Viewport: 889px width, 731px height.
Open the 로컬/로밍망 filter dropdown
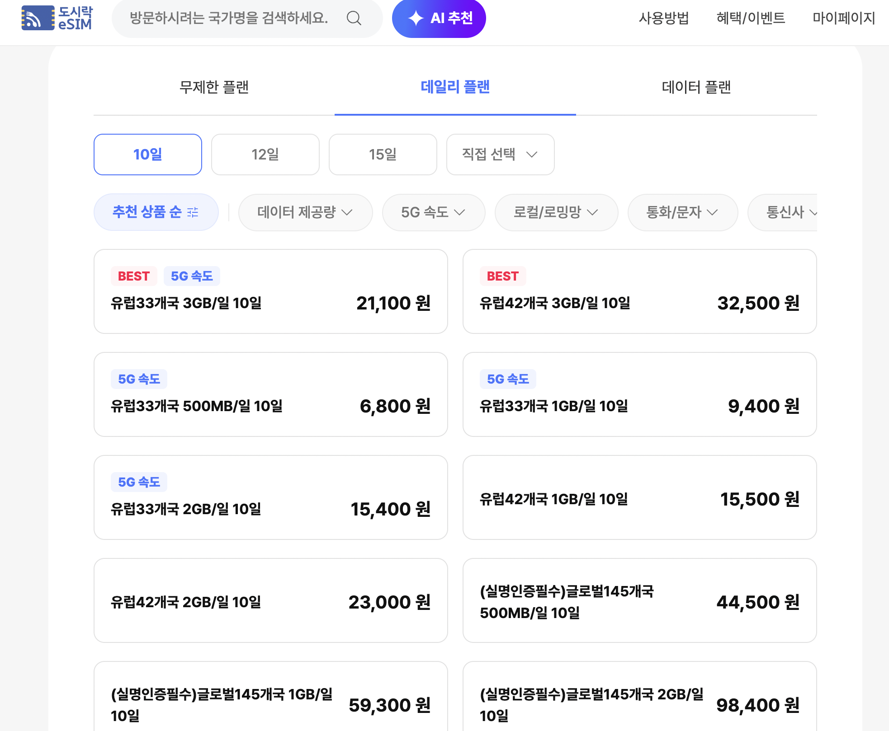click(x=556, y=212)
